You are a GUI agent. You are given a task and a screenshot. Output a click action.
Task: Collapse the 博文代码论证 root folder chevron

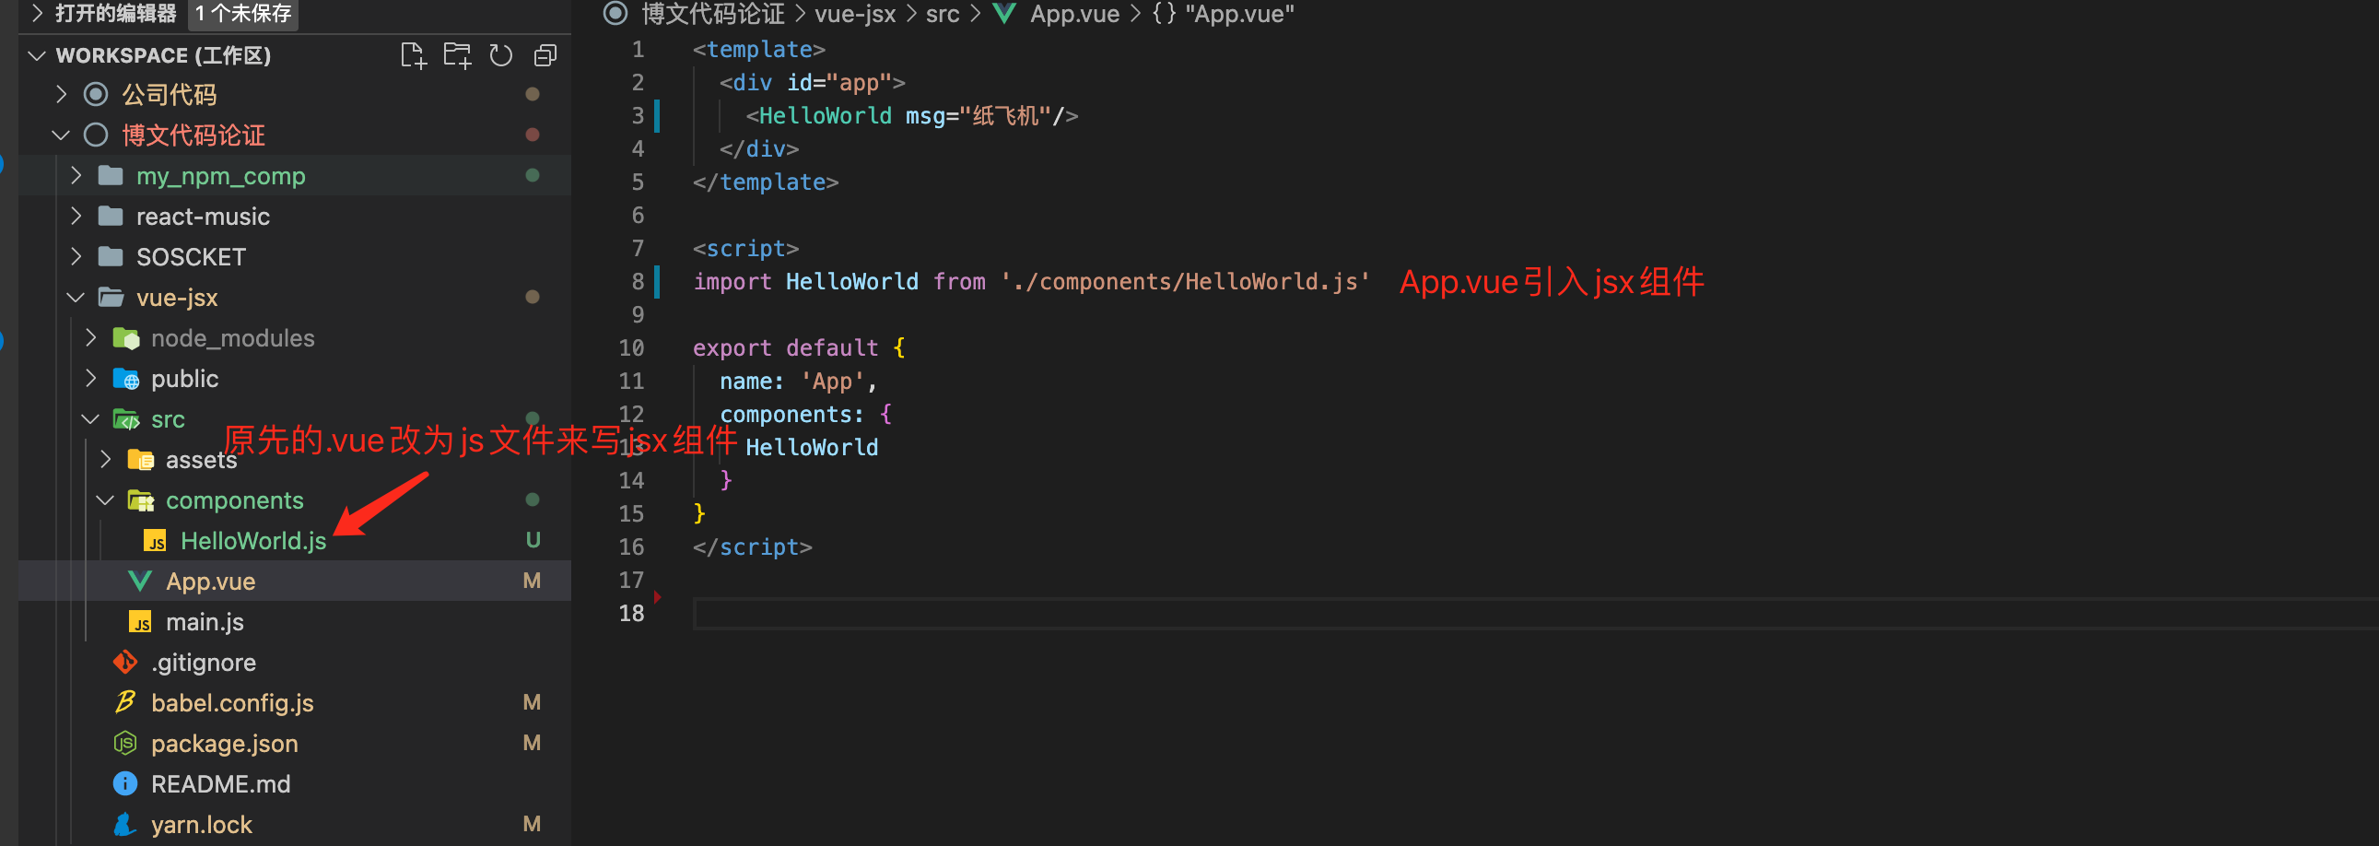(61, 135)
